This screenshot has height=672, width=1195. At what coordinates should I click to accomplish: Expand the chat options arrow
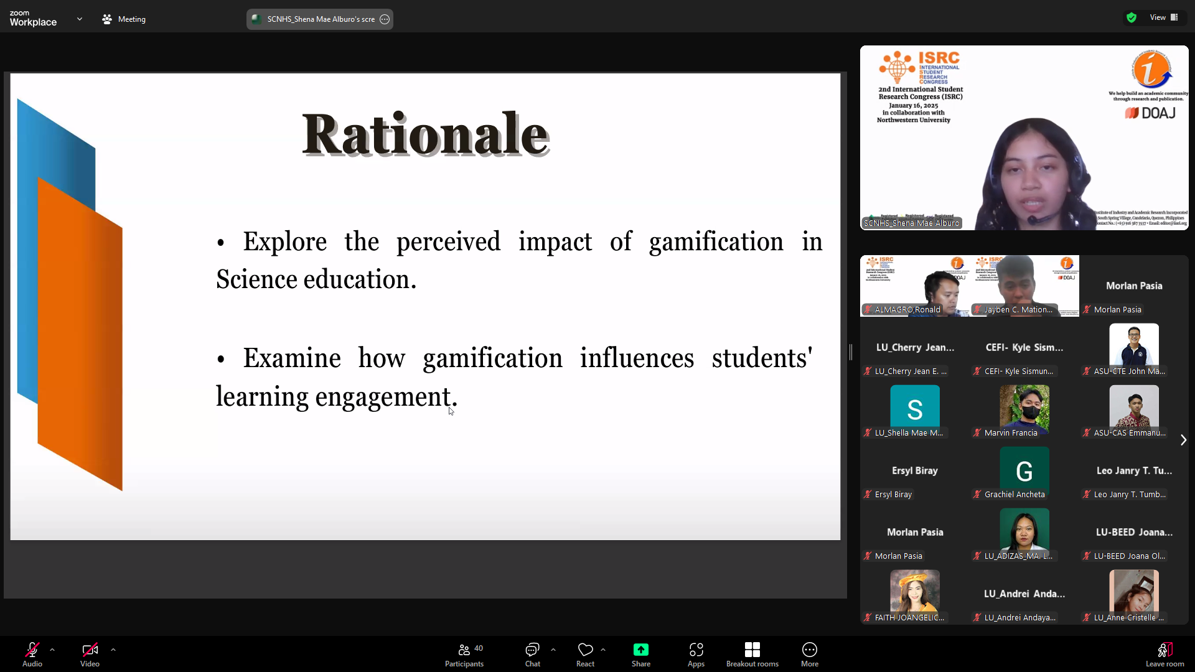pyautogui.click(x=553, y=650)
